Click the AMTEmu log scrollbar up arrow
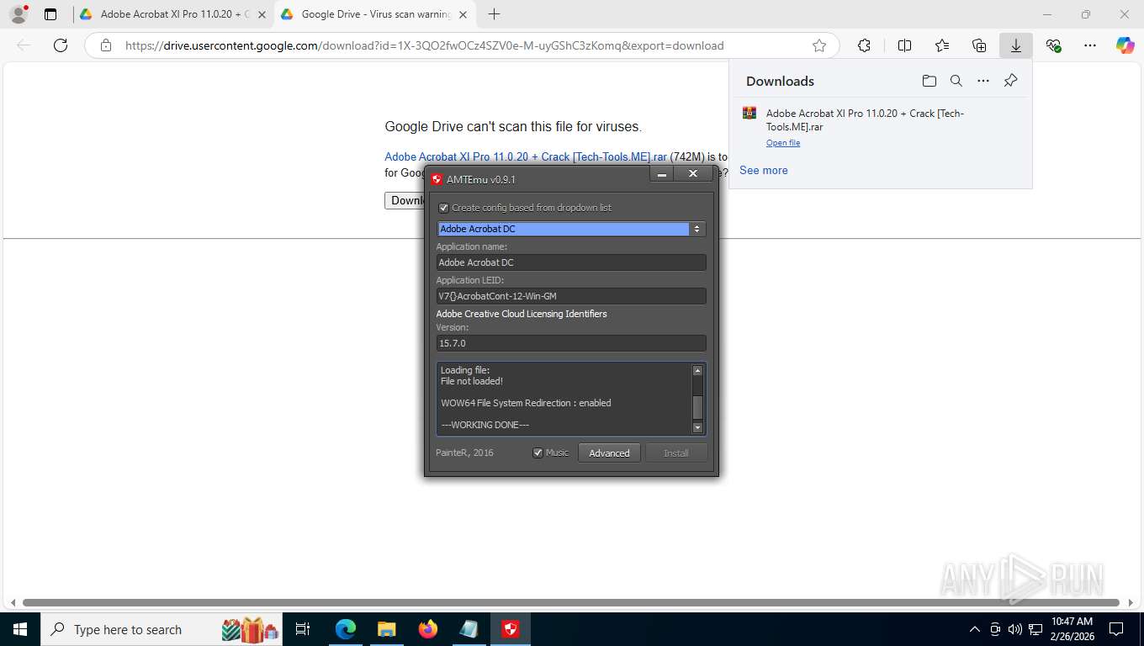The height and width of the screenshot is (646, 1144). pos(697,370)
